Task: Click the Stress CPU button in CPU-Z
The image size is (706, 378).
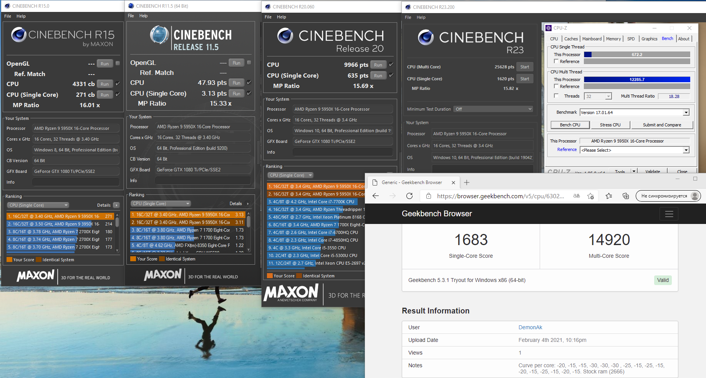Action: 610,125
